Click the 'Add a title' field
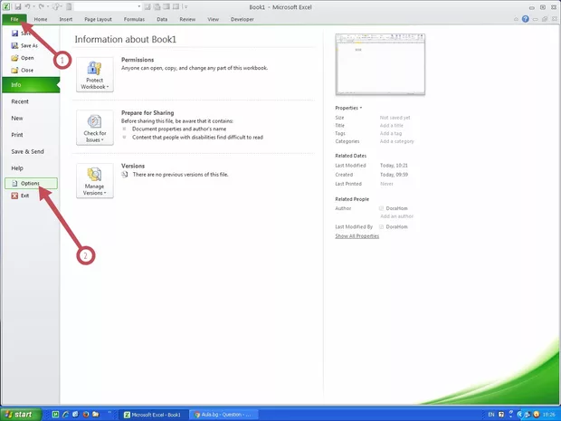Image resolution: width=561 pixels, height=421 pixels. [x=392, y=126]
